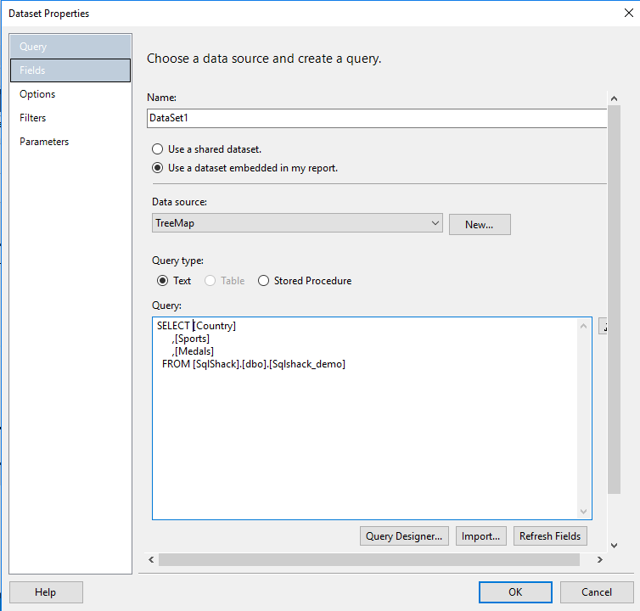Click the Query Designer button
Viewport: 640px width, 611px height.
click(404, 536)
